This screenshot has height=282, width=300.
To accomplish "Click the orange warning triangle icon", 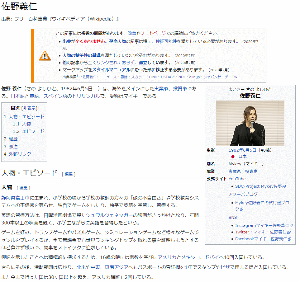I will 45,56.
